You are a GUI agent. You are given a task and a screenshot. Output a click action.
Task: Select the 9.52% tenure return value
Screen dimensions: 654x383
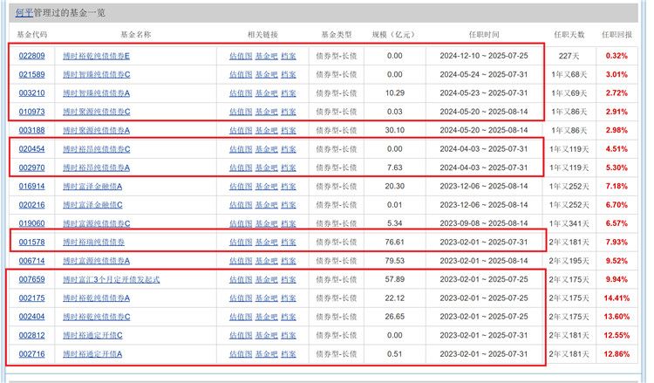pos(617,261)
